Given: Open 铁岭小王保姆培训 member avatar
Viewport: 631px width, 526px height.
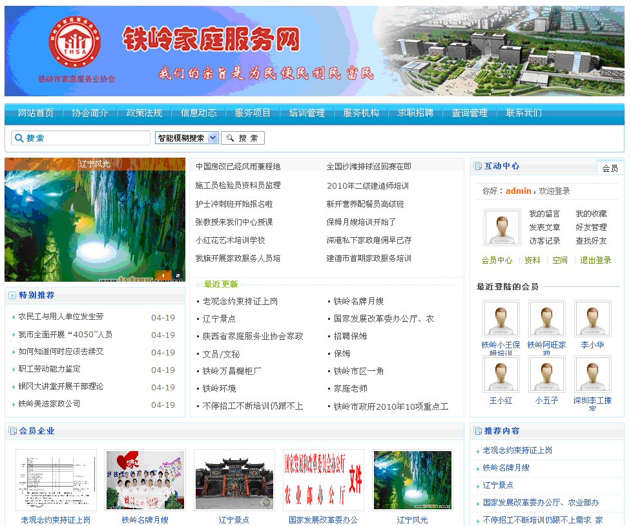Looking at the screenshot, I should pyautogui.click(x=501, y=319).
